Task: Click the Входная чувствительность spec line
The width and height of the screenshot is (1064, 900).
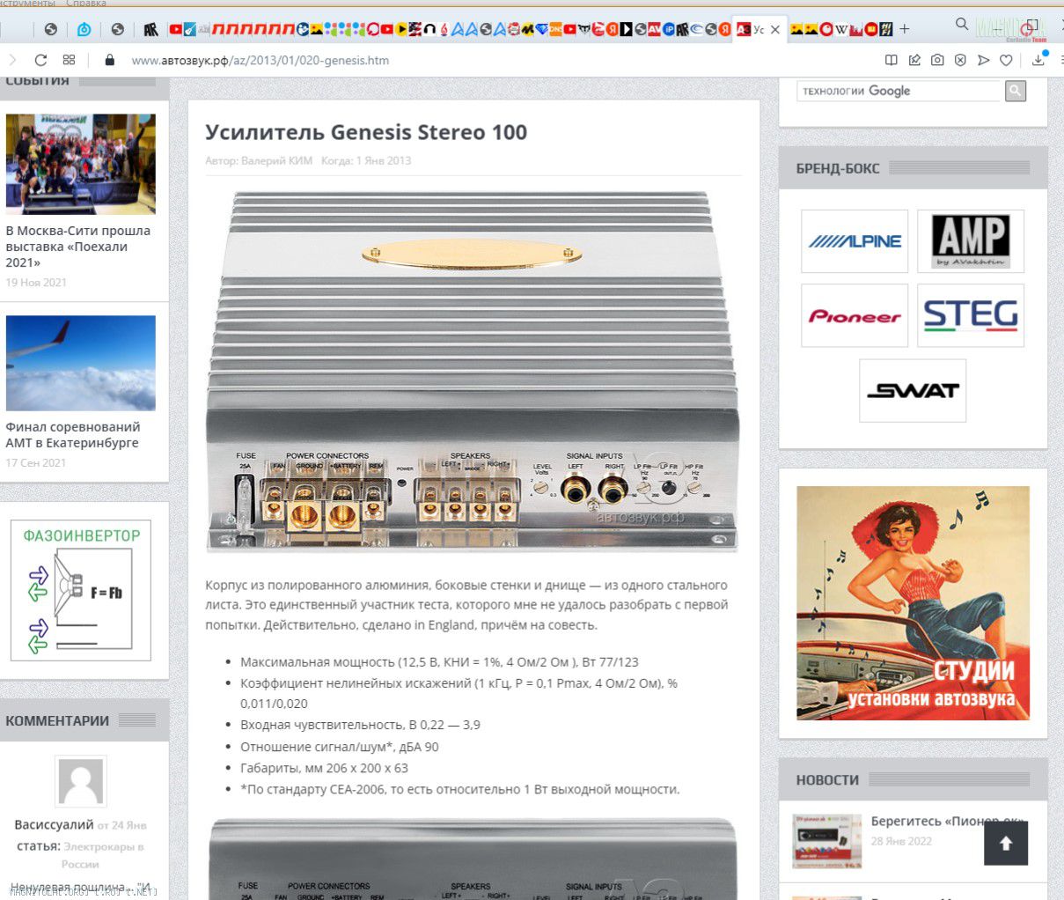Action: 360,725
